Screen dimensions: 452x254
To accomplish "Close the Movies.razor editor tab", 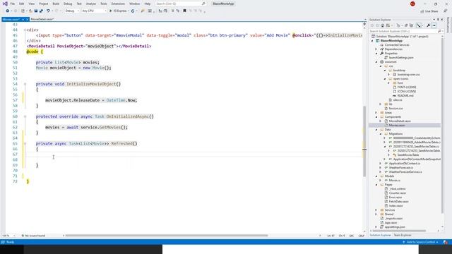I will [28, 19].
